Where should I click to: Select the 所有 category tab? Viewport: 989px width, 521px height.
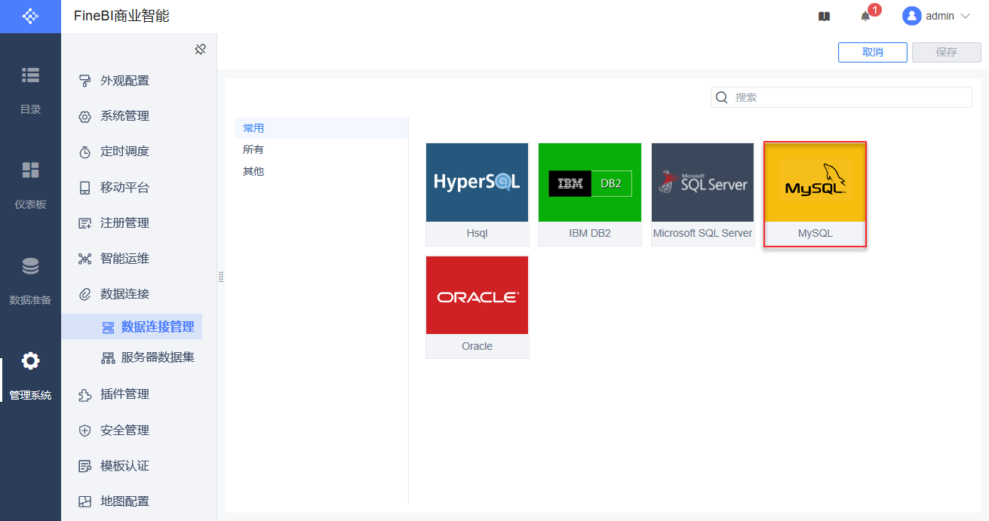pos(321,150)
